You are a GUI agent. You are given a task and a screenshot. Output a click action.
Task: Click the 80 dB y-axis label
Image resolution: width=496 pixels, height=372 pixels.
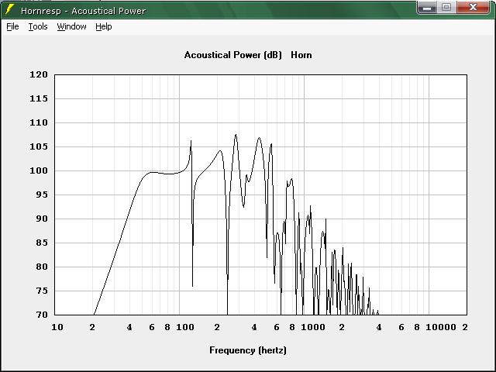pos(41,267)
